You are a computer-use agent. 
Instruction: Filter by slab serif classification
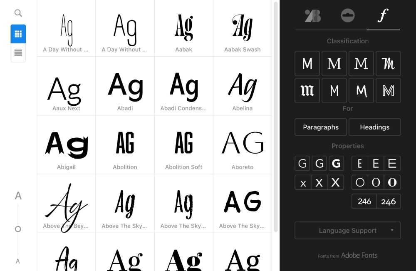tap(361, 64)
